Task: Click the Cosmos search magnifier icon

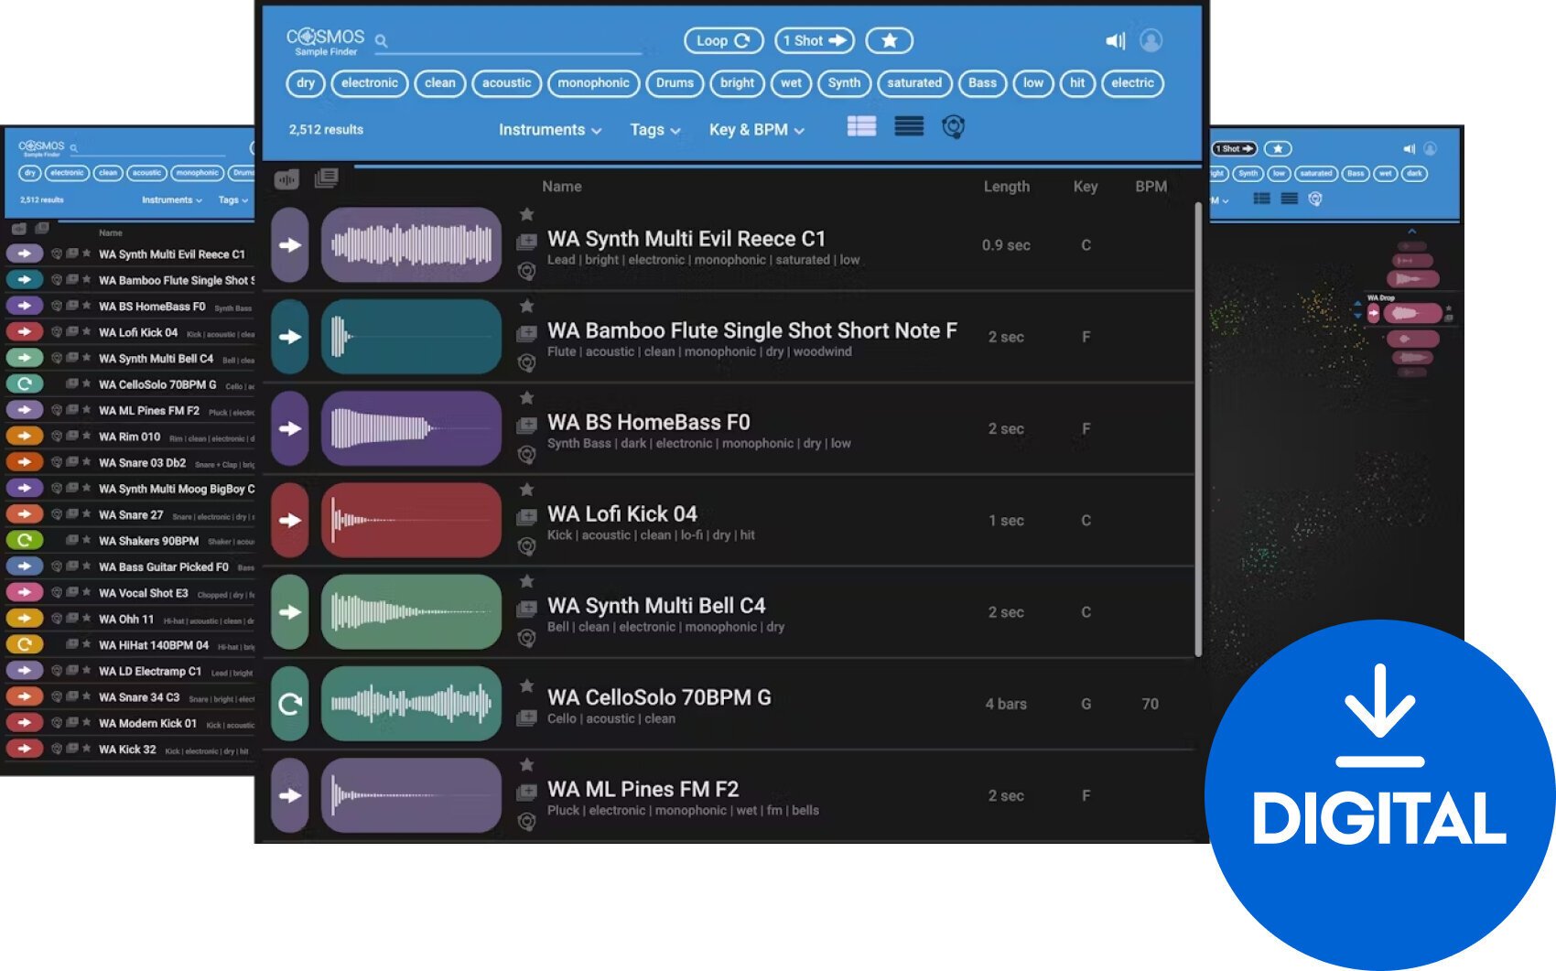Action: pos(381,41)
